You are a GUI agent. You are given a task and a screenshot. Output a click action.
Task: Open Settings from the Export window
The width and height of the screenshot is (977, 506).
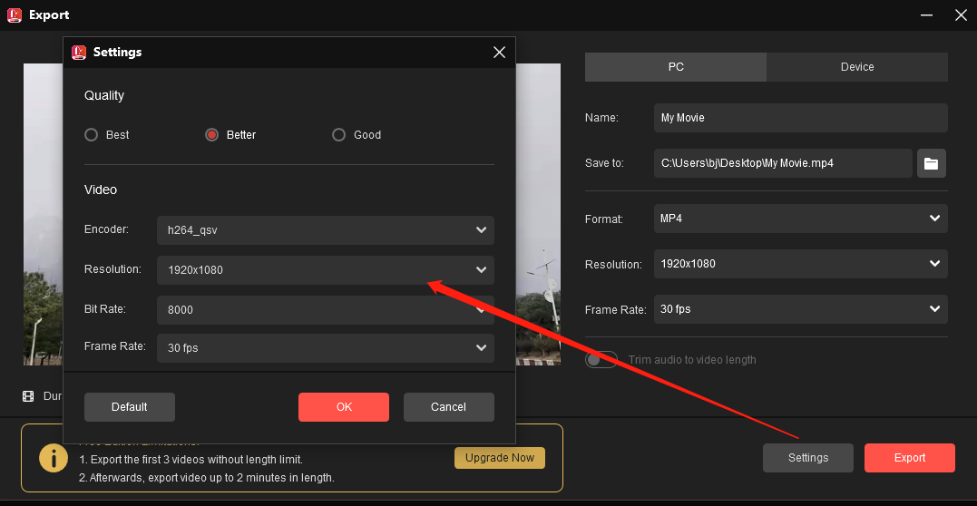click(808, 458)
